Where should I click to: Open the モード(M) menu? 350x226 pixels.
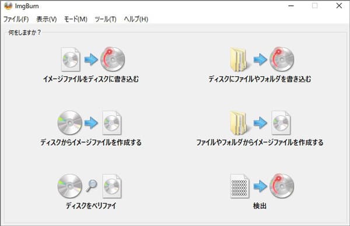(x=76, y=19)
